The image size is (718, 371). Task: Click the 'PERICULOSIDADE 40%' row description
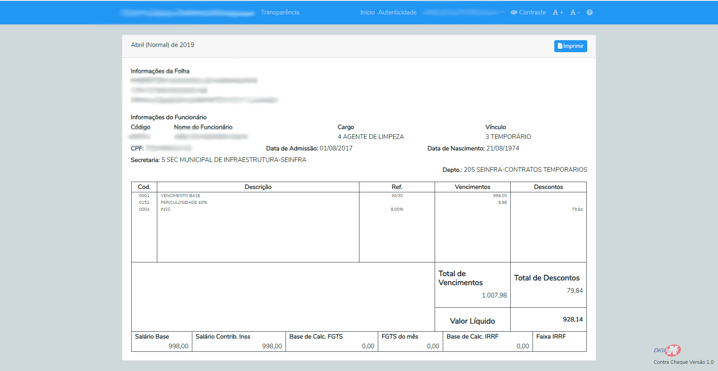184,203
